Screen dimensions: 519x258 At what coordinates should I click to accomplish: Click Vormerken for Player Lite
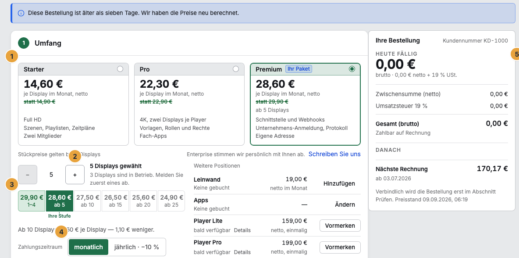340,226
